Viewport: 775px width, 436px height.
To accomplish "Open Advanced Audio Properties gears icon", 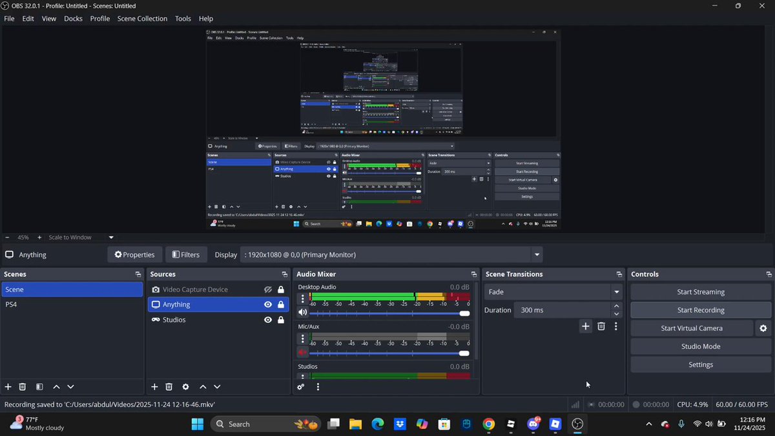I will click(300, 387).
